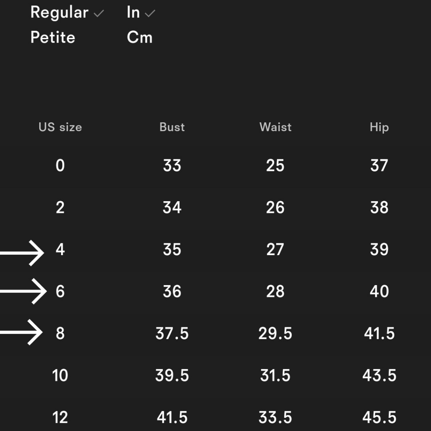The image size is (431, 431).
Task: Click the 37.5 bust measurement
Action: click(172, 333)
